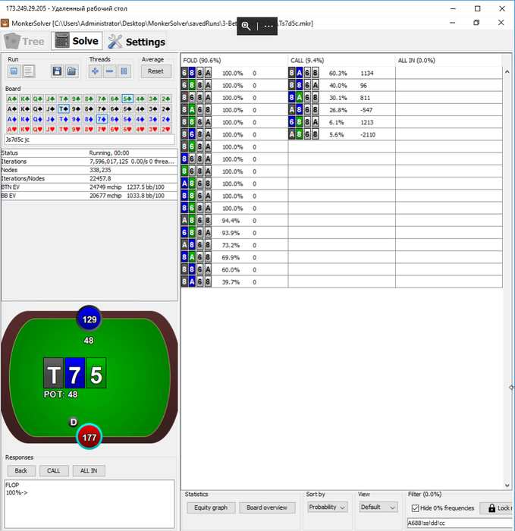515x531 pixels.
Task: Click the board text input field
Action: click(x=89, y=140)
